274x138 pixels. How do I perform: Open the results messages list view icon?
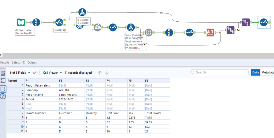tap(3, 73)
